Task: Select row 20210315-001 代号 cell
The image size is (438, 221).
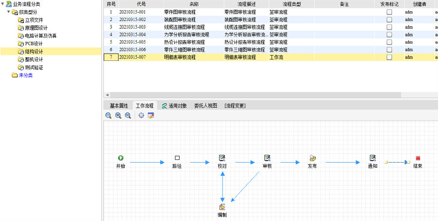Action: 141,12
